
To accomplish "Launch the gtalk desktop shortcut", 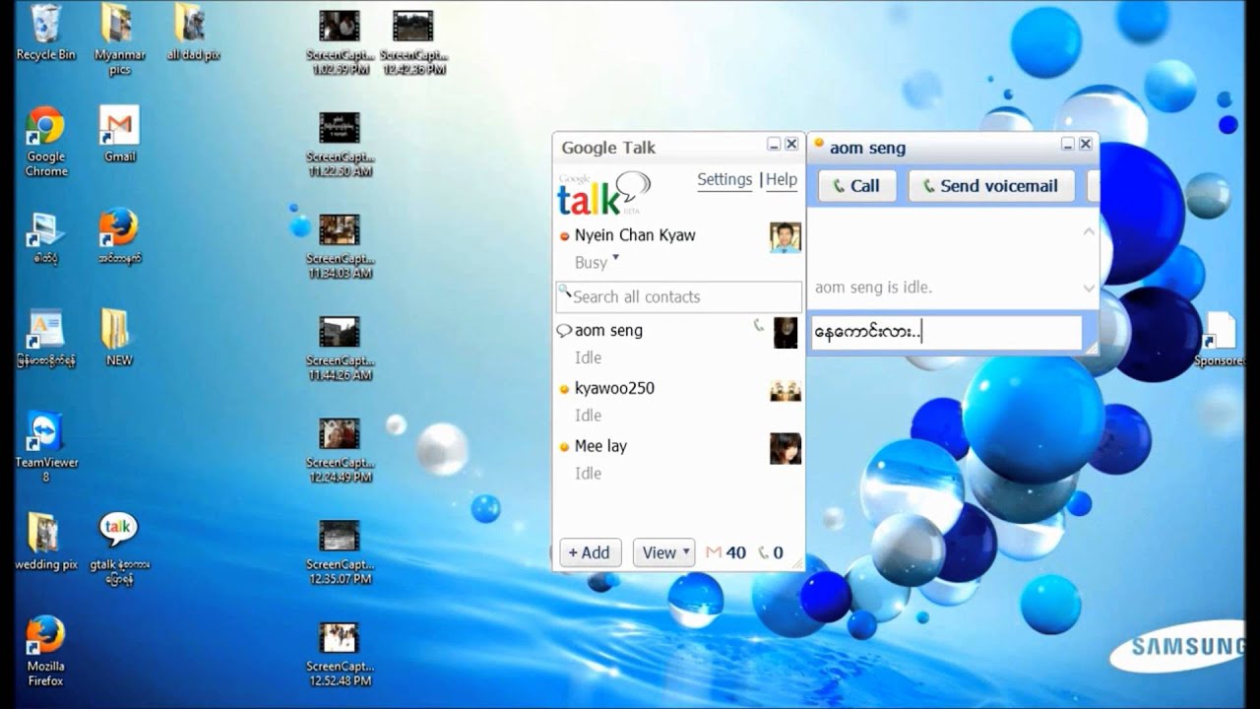I will 119,549.
